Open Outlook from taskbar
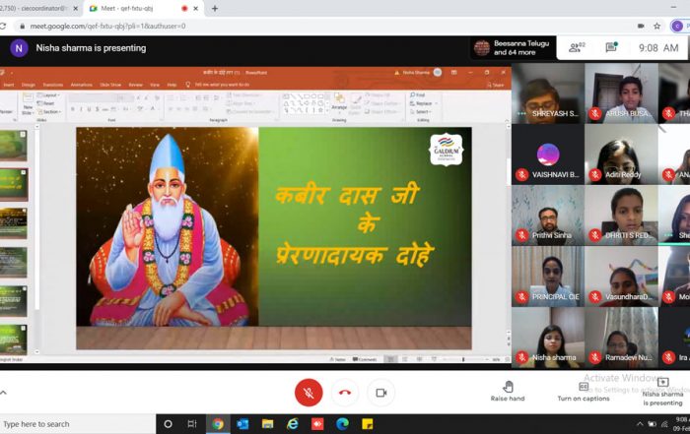This screenshot has width=690, height=434. coord(242,424)
